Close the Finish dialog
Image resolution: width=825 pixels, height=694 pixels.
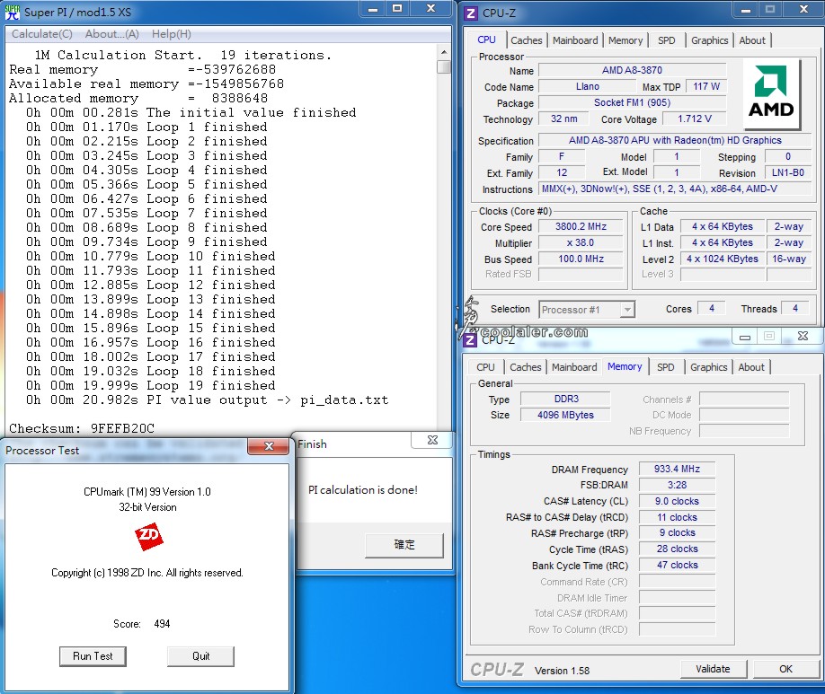[432, 440]
